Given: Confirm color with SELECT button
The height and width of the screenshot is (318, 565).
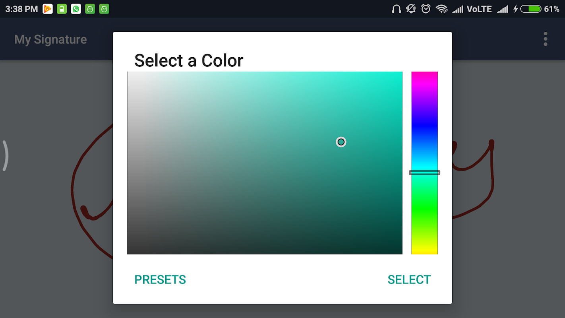Looking at the screenshot, I should (x=409, y=279).
